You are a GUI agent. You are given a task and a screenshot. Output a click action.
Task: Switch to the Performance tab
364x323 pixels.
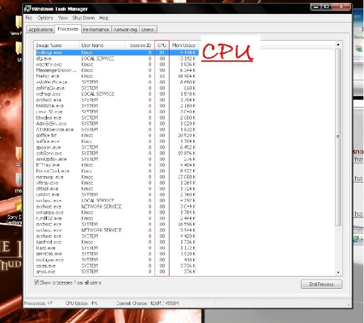coord(96,30)
